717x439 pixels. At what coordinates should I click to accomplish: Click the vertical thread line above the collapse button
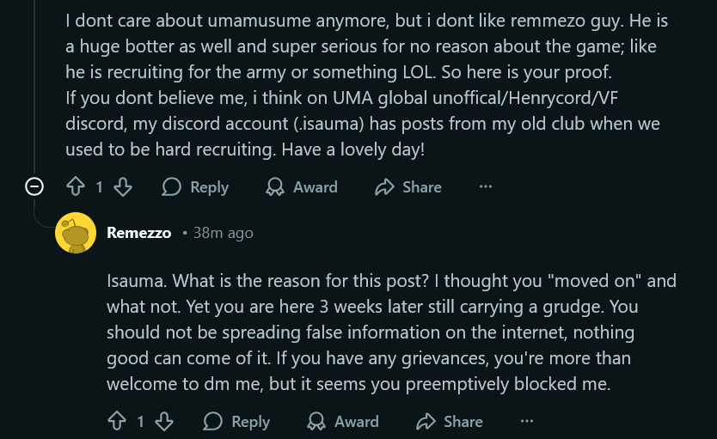[34, 86]
